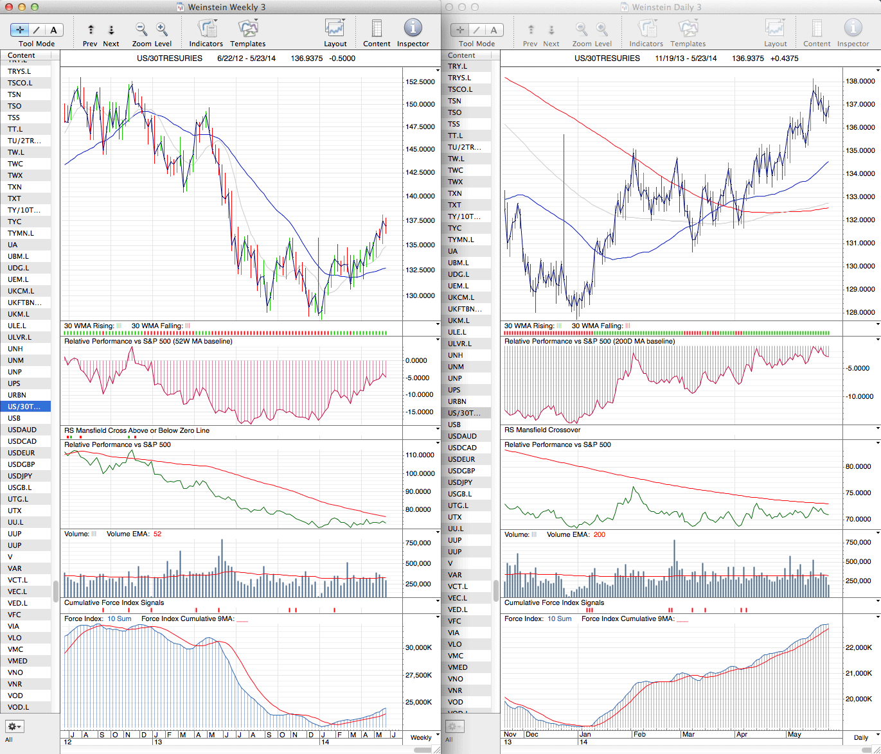Select the crosshair tool in Weekly window
This screenshot has width=881, height=754.
coord(20,30)
